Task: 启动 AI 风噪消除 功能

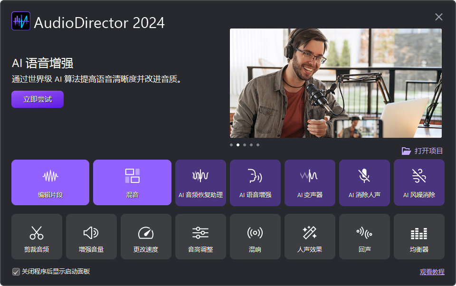Action: (x=419, y=182)
